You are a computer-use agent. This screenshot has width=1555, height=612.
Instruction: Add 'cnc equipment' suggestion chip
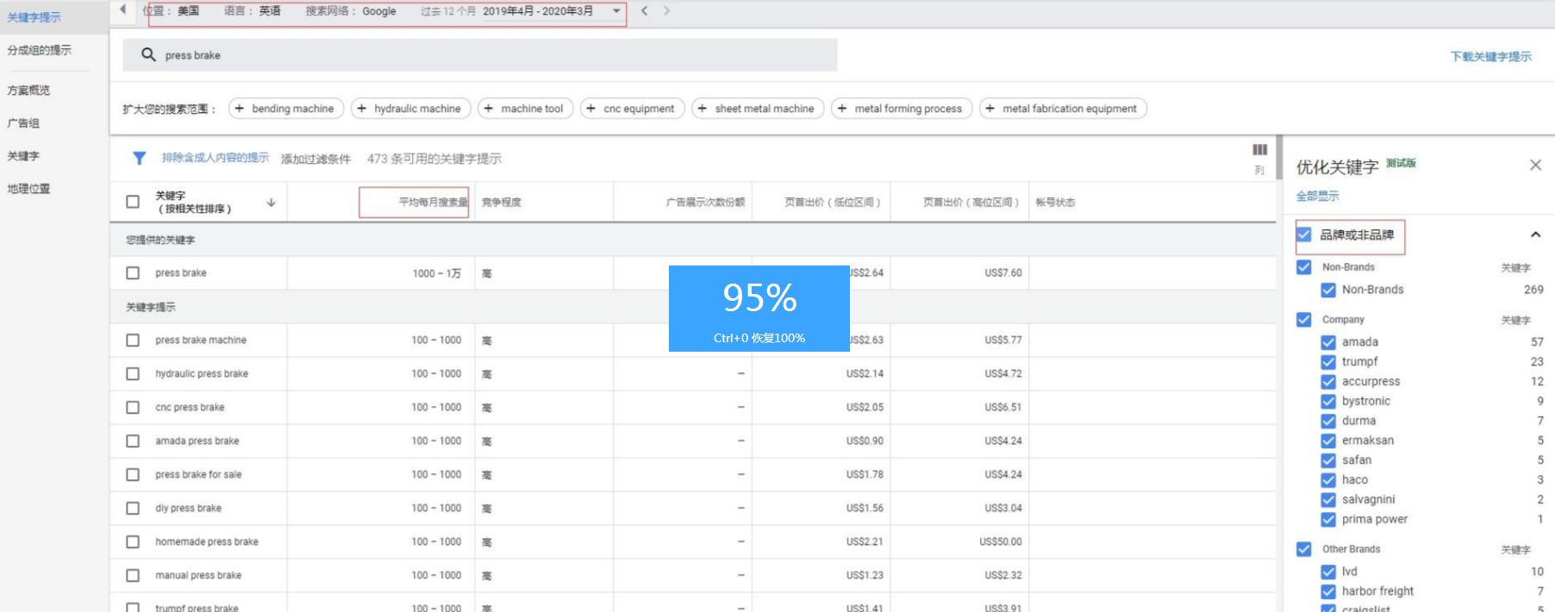click(x=632, y=109)
